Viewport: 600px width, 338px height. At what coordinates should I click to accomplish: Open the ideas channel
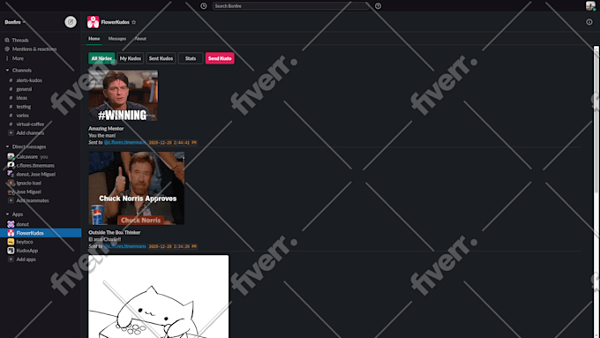(21, 98)
